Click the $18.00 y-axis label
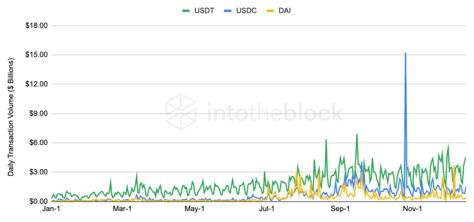The image size is (474, 222). [x=36, y=26]
